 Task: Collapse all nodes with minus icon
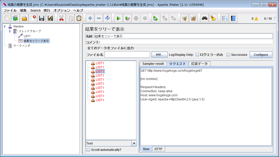point(99,18)
